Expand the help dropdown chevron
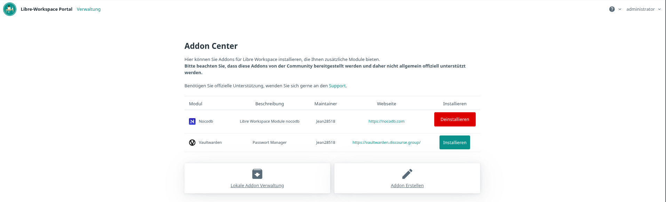Viewport: 666px width, 202px height. point(620,9)
